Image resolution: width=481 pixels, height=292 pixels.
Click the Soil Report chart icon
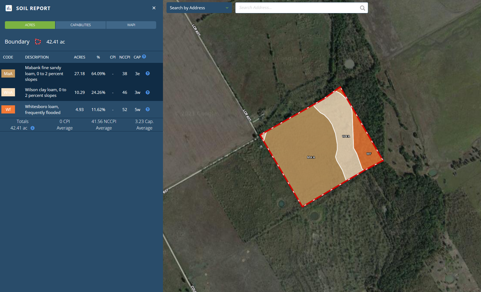(x=9, y=8)
